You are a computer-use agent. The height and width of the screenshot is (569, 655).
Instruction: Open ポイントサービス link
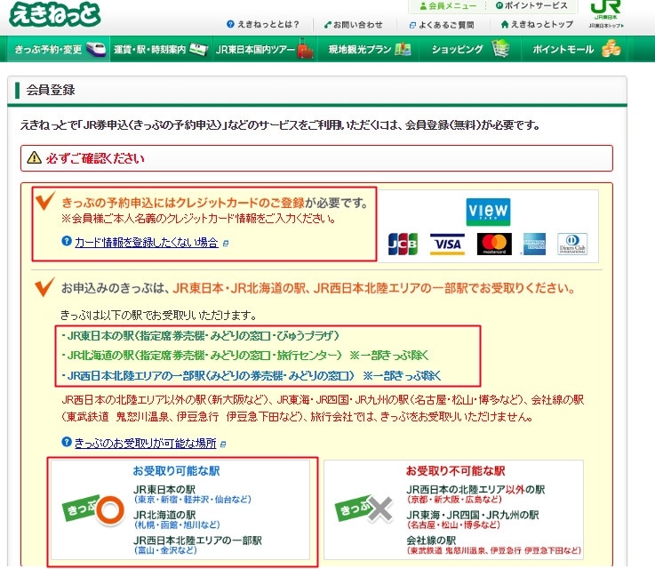pos(531,5)
